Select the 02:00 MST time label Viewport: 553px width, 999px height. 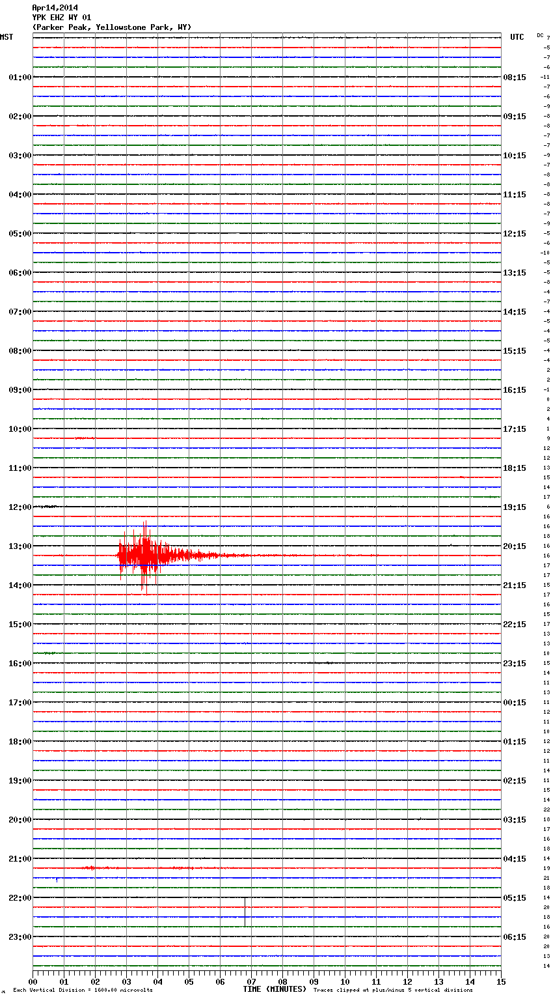point(20,117)
